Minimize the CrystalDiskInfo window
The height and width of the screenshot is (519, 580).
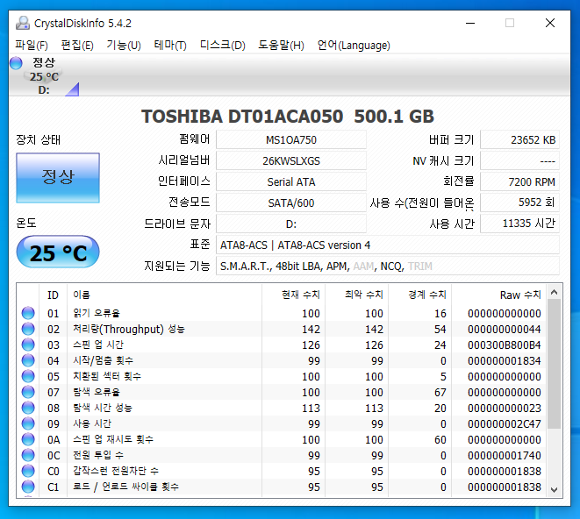(470, 23)
